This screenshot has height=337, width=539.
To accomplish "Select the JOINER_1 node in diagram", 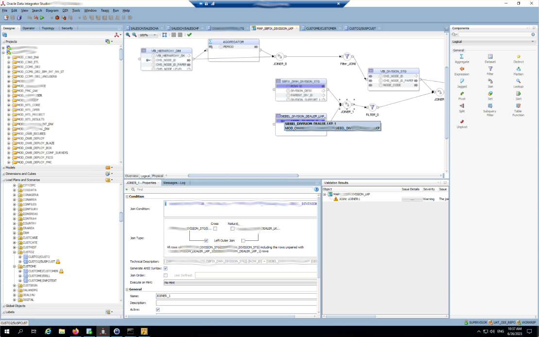I will tap(347, 104).
